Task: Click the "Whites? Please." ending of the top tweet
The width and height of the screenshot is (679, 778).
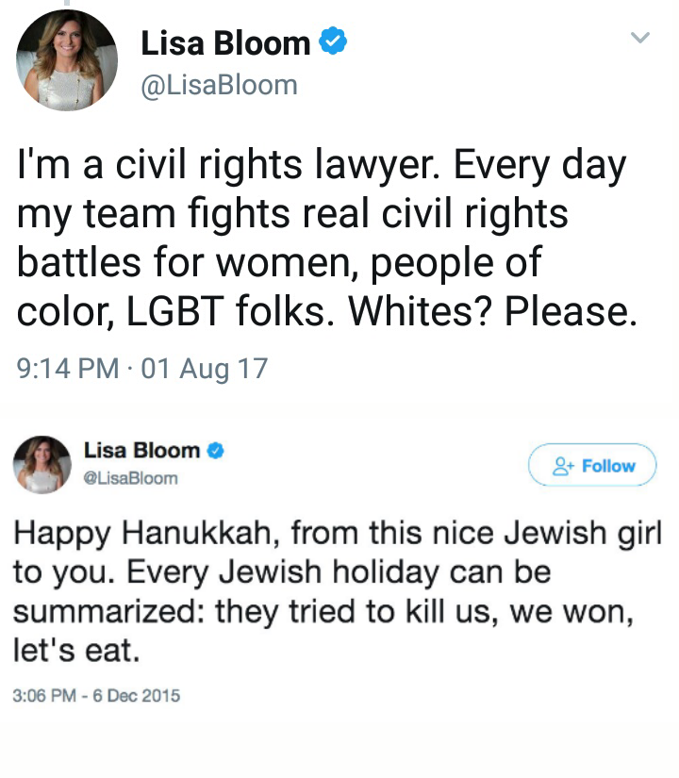Action: [x=510, y=311]
